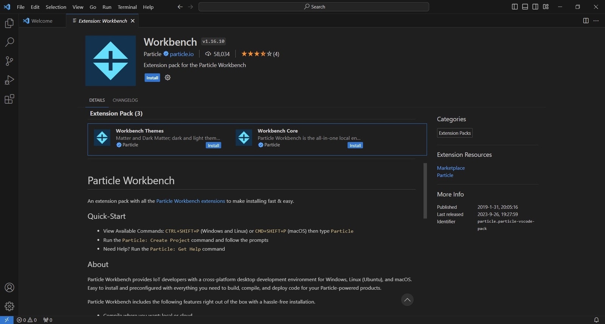
Task: Click the command center Search field
Action: (314, 7)
